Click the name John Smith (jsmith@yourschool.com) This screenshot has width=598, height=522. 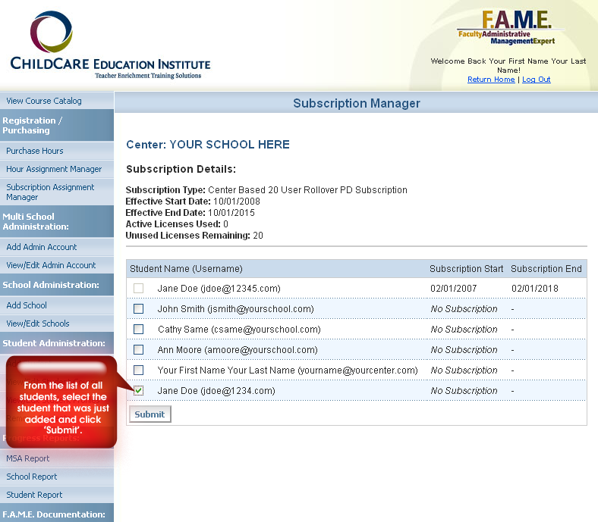[236, 309]
